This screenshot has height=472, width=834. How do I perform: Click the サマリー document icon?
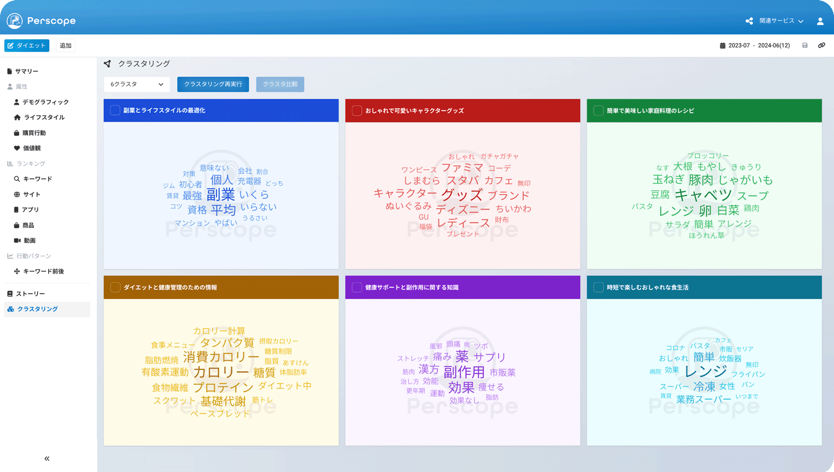click(x=9, y=71)
